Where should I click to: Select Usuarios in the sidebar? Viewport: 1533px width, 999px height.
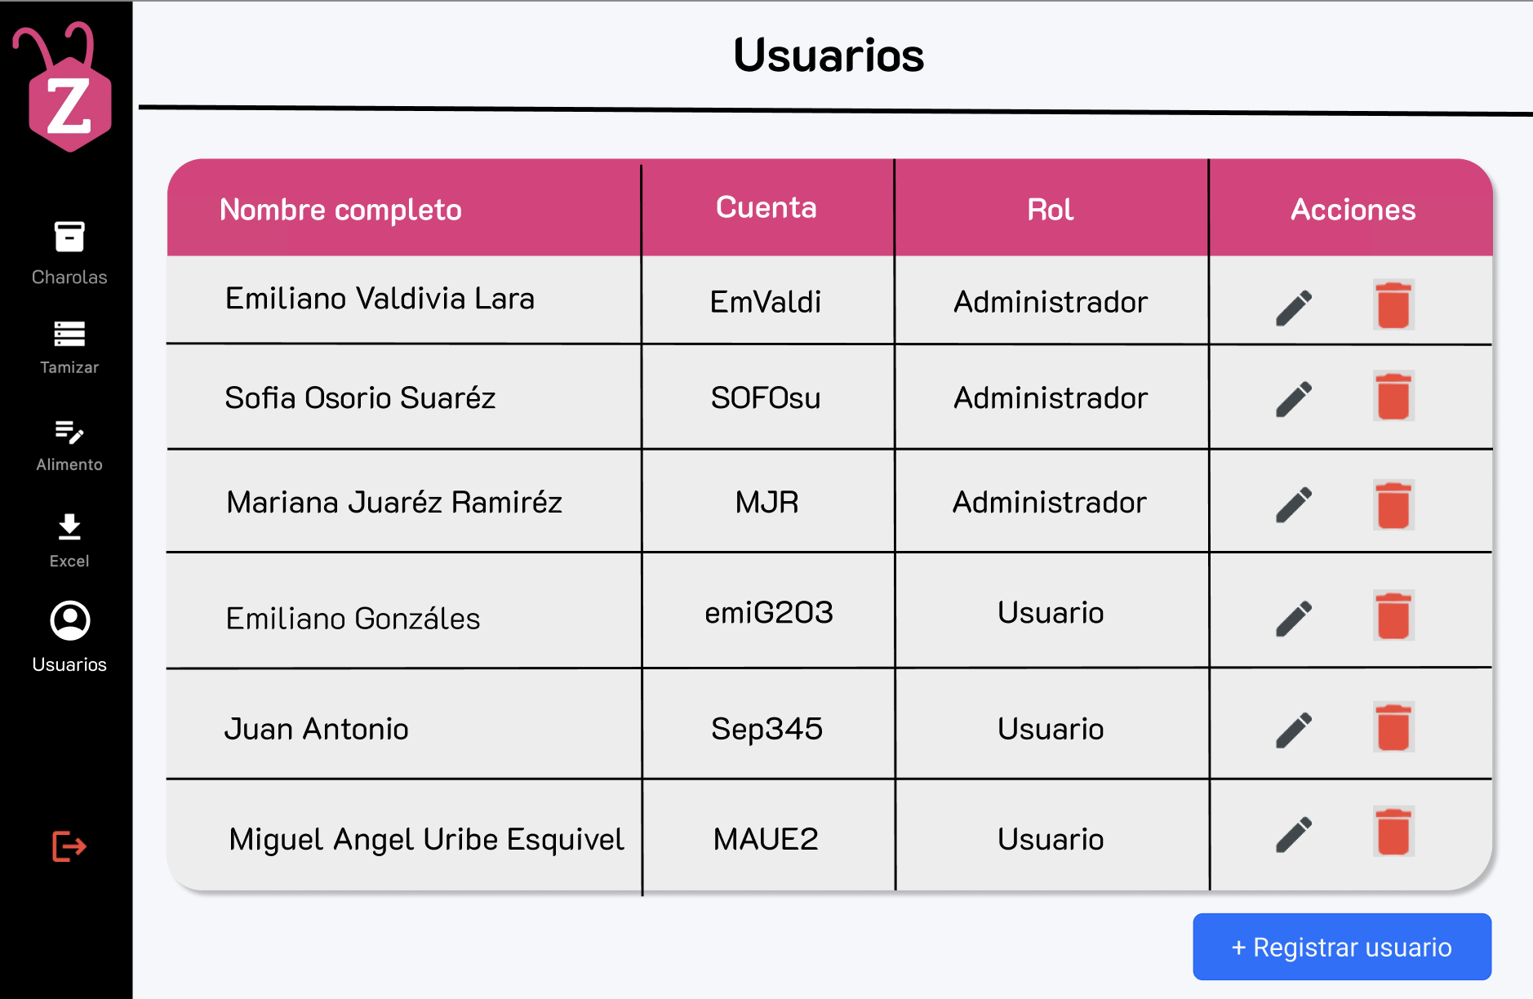click(69, 637)
